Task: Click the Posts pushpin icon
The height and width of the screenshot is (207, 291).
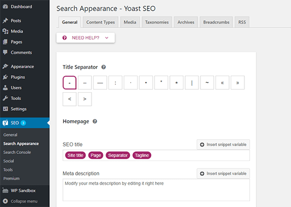Action: click(5, 21)
